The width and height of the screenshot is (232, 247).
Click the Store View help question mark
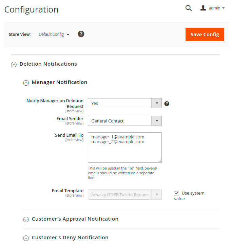81,34
